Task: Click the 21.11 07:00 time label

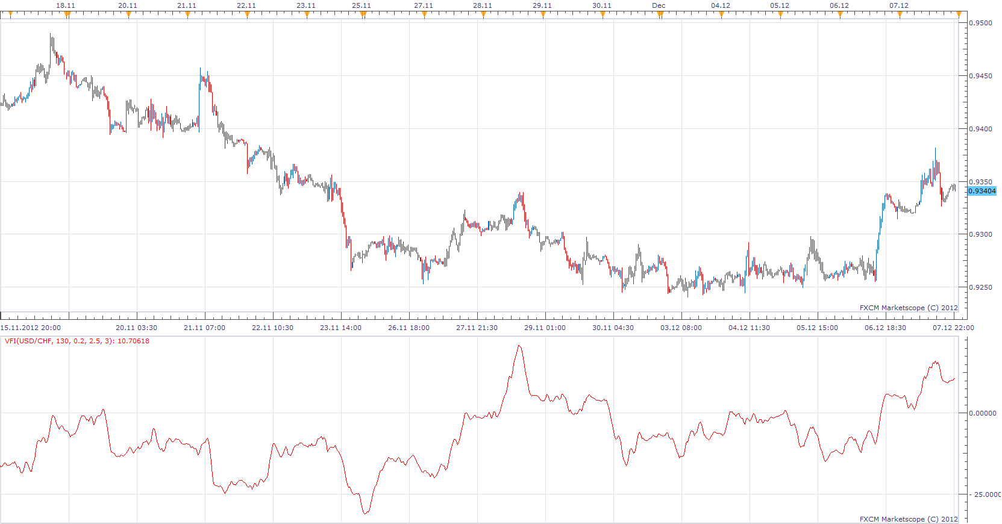Action: pyautogui.click(x=205, y=328)
